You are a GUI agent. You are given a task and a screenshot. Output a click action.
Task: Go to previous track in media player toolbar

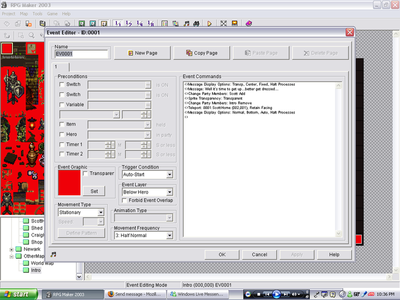(267, 294)
